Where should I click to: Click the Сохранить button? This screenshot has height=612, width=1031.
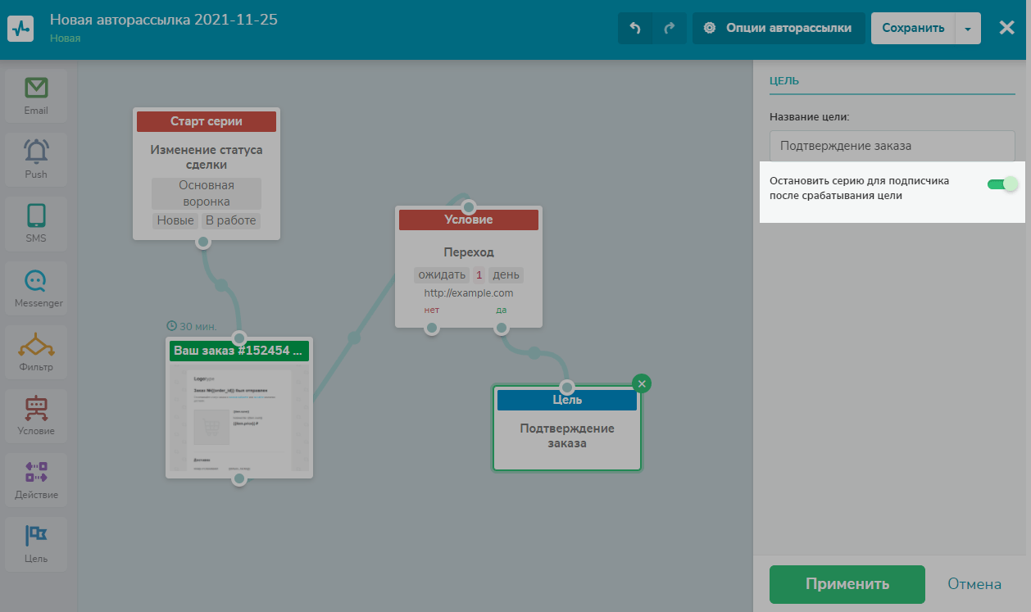coord(913,28)
